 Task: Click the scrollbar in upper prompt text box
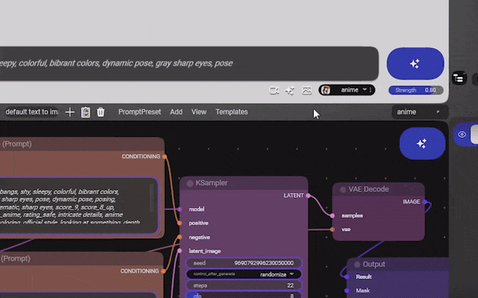[152, 198]
